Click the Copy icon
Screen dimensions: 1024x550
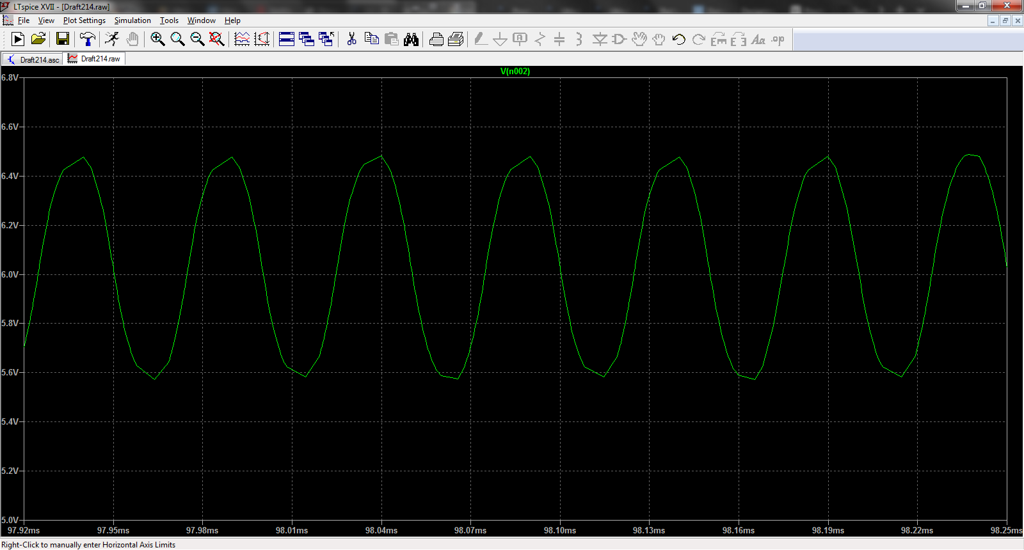371,40
